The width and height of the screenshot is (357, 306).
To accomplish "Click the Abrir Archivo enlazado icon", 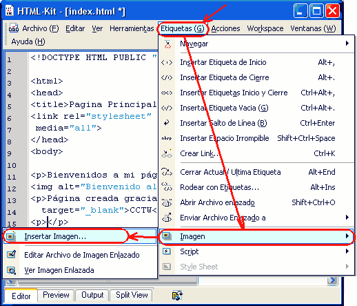I will pos(167,202).
